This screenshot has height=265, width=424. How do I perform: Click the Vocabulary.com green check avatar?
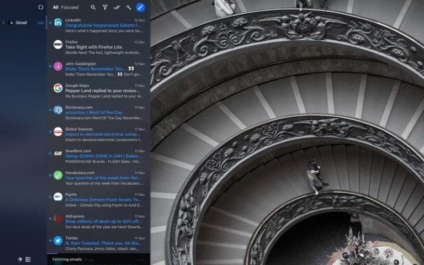58,175
